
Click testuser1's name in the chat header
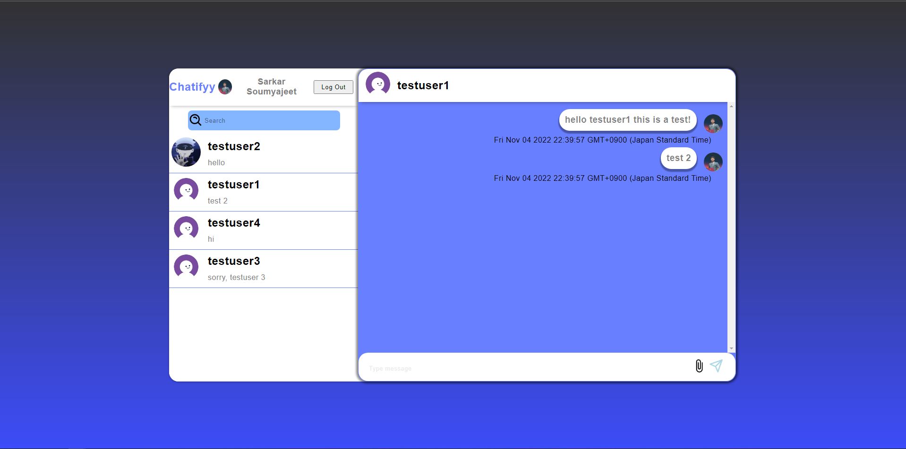(x=423, y=85)
